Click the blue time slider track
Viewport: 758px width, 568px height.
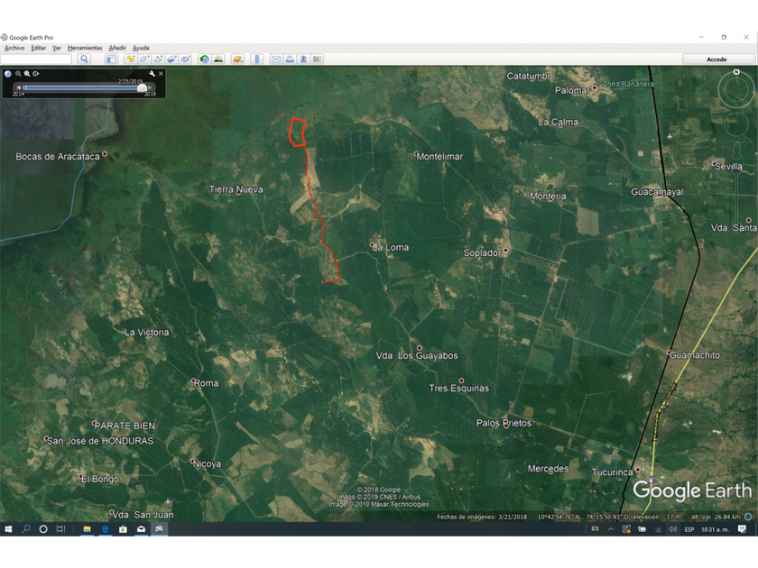pos(82,87)
